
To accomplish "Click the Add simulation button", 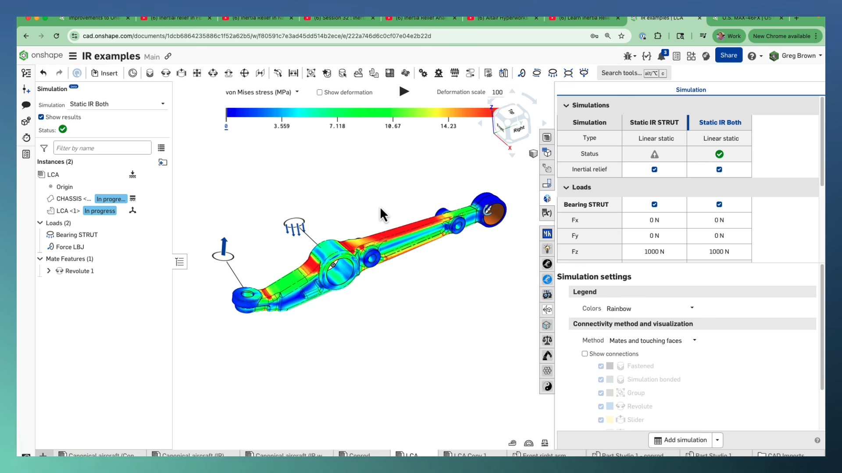I will tap(680, 440).
